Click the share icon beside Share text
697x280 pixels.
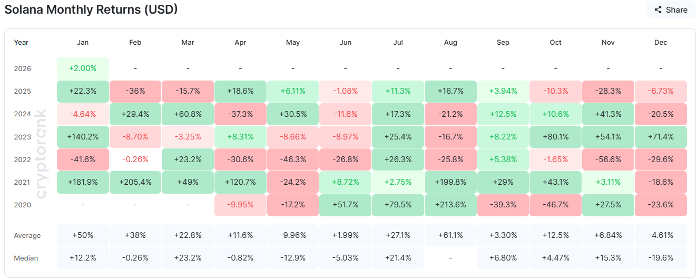point(658,9)
